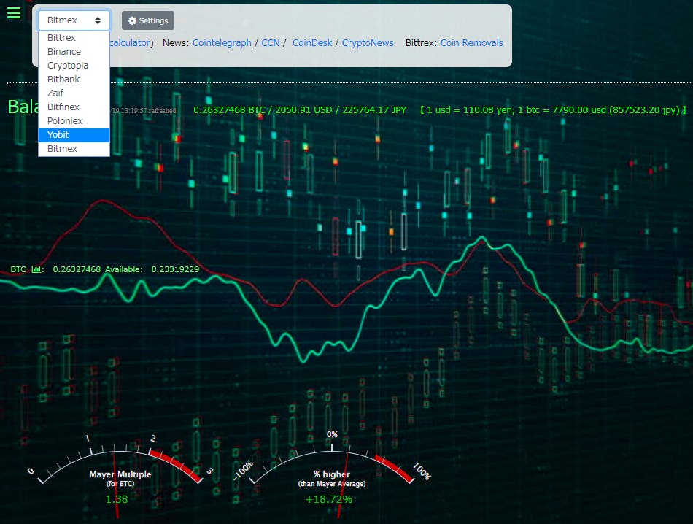
Task: Choose Cryptopia in the dropdown list
Action: (x=68, y=66)
